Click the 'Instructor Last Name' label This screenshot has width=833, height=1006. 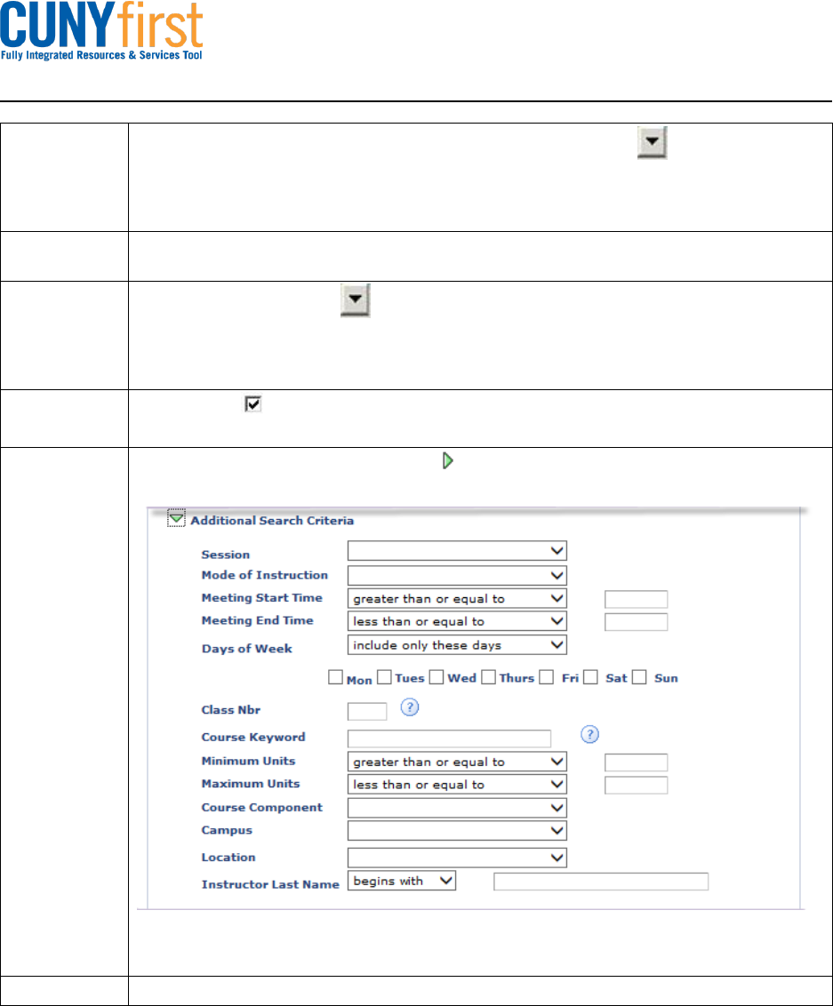[x=270, y=884]
